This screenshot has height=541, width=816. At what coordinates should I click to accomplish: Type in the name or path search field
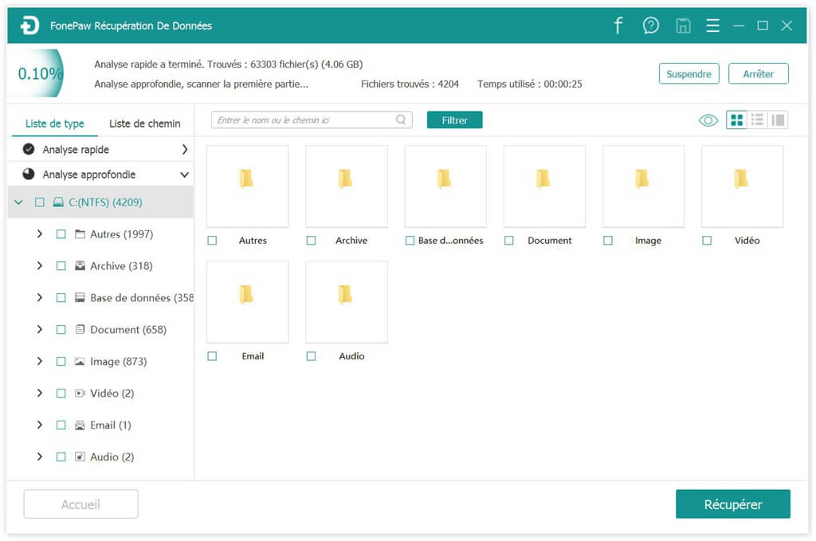303,120
